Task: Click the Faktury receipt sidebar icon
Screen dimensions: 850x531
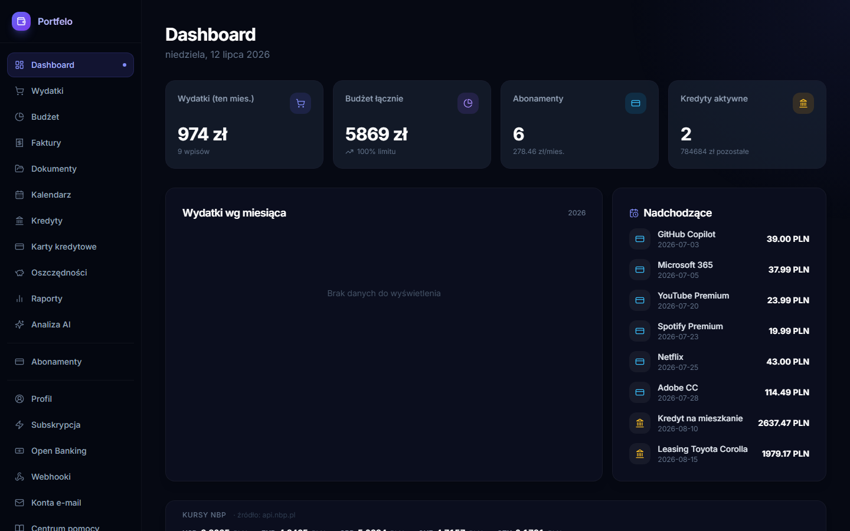Action: 19,143
